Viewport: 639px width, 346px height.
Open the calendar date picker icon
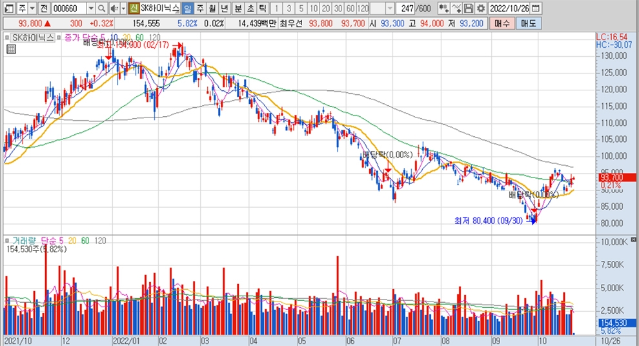pyautogui.click(x=536, y=8)
